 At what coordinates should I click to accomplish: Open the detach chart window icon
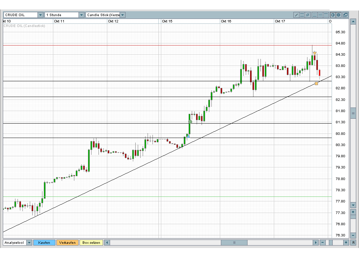click(x=345, y=15)
